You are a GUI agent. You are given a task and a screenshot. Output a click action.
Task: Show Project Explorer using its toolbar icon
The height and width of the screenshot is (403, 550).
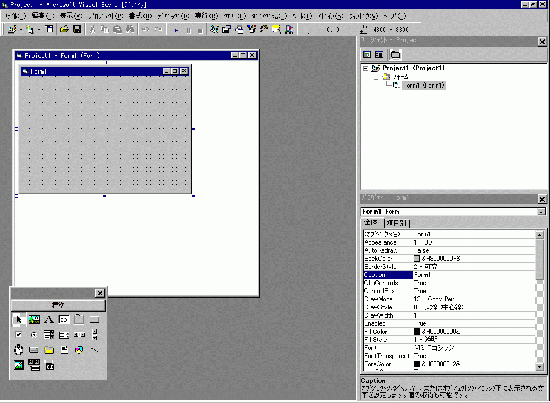click(214, 29)
